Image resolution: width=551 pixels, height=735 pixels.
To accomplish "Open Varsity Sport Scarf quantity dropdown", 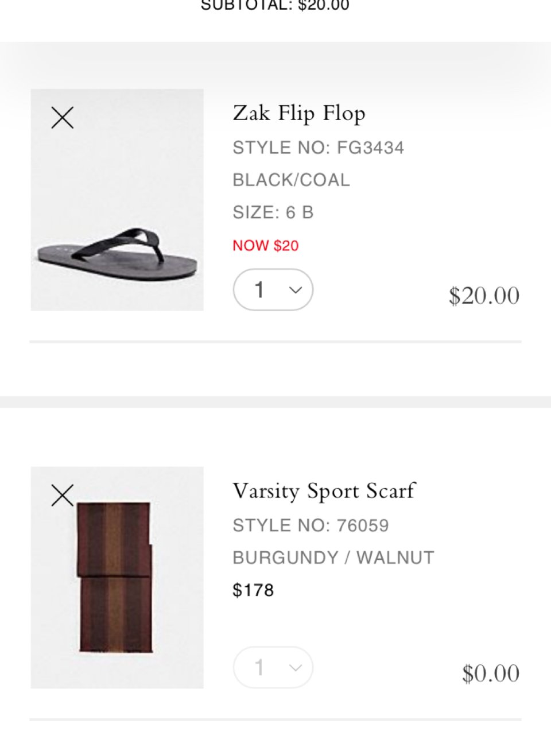I will (273, 667).
